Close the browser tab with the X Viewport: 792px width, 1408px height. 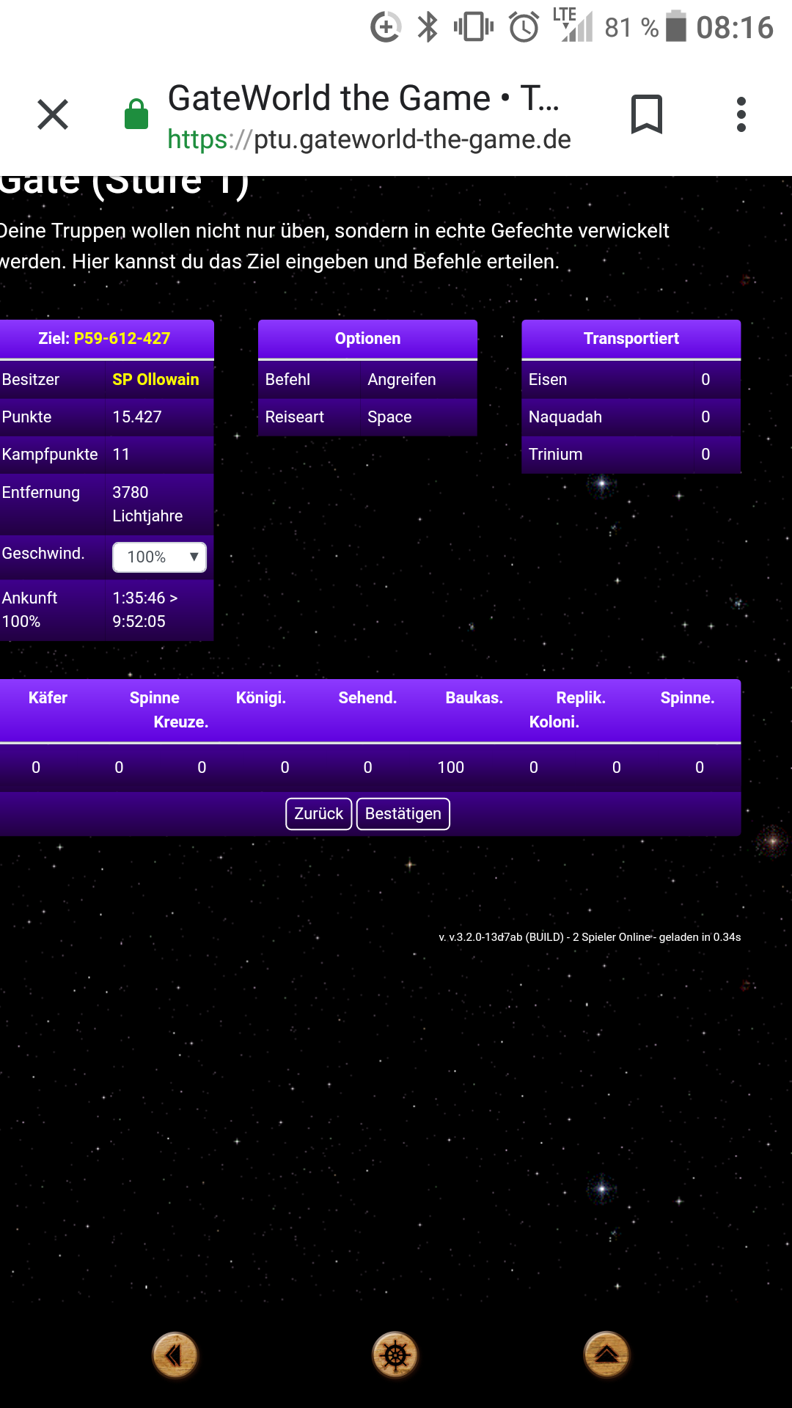click(53, 114)
